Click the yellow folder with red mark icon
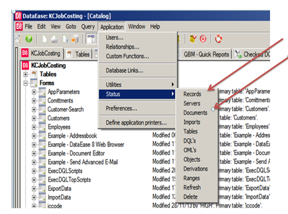Viewport: 288px width, 214px height. [193, 39]
